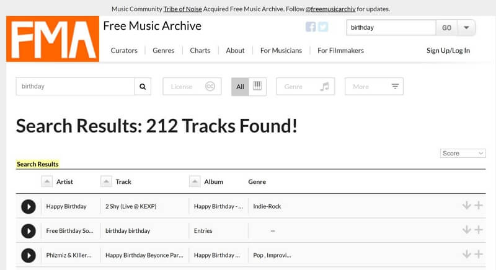Open the License filter dropdown
496x270 pixels.
pyautogui.click(x=192, y=87)
